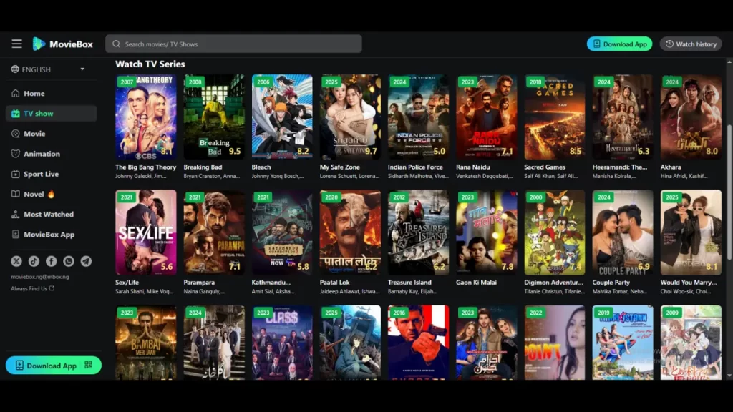This screenshot has width=733, height=412.
Task: Click the Novel book icon
Action: tap(16, 194)
